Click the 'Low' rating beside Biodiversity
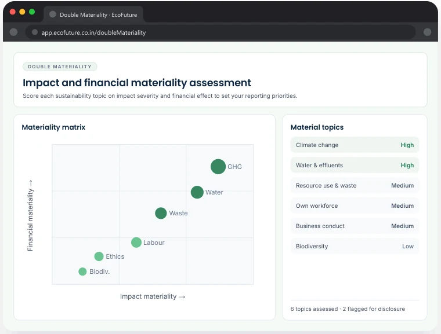Image resolution: width=441 pixels, height=334 pixels. [408, 246]
